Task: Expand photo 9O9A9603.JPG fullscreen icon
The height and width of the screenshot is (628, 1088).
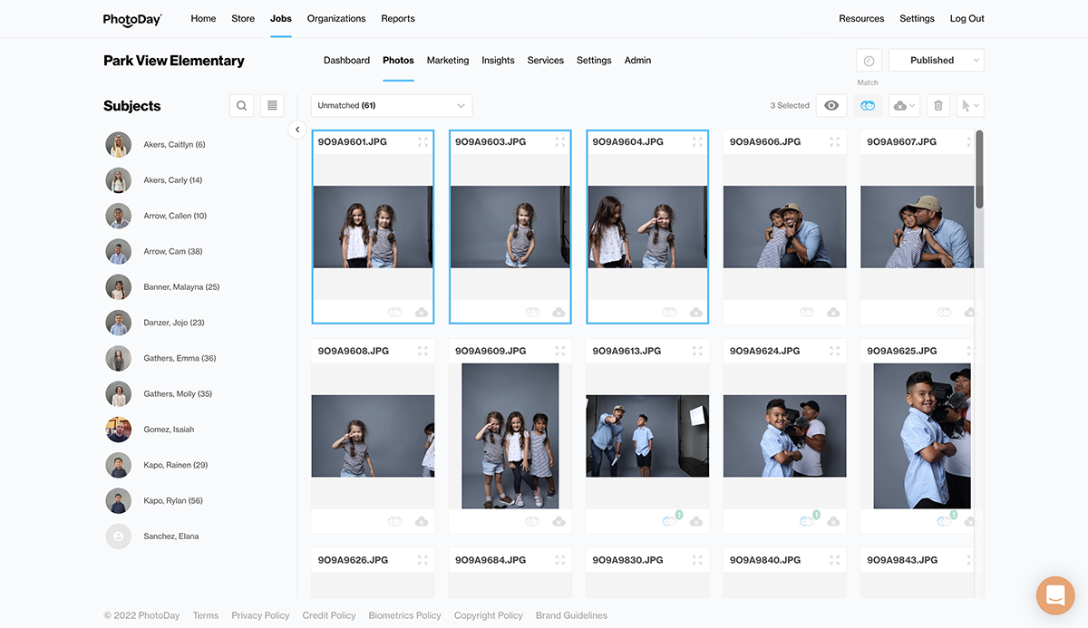Action: coord(559,142)
